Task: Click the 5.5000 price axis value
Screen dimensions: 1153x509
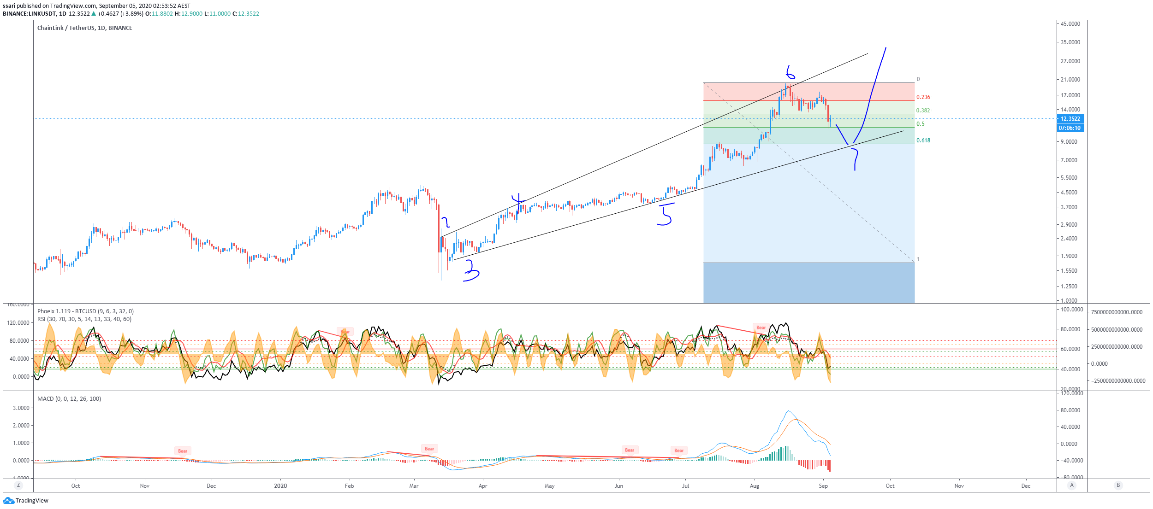Action: (1070, 178)
